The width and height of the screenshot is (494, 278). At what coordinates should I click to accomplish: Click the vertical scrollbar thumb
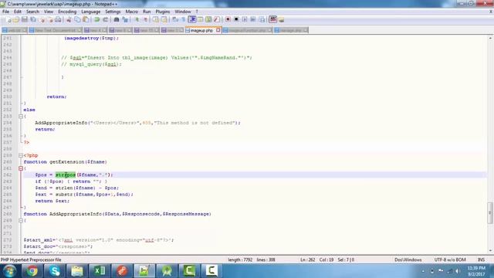tap(490, 213)
